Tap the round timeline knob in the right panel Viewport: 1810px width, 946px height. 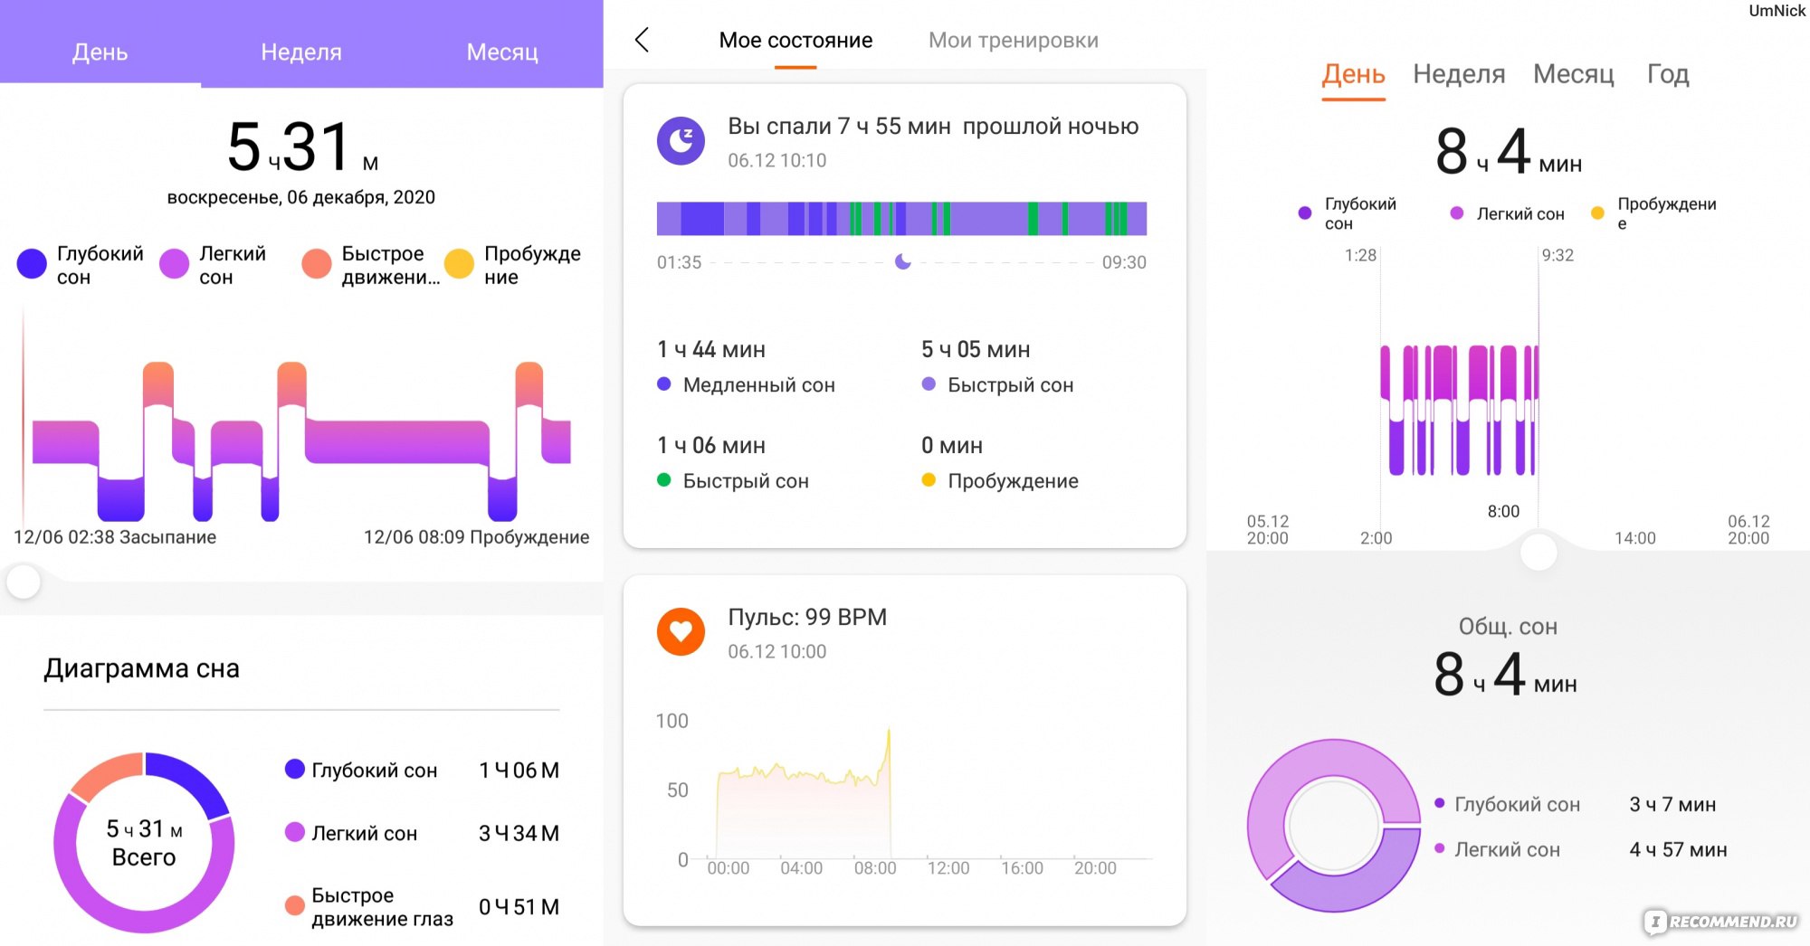click(x=1538, y=552)
